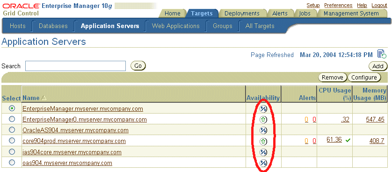The height and width of the screenshot is (172, 392).
Task: Pick the ias904core row radio button
Action: pyautogui.click(x=12, y=151)
